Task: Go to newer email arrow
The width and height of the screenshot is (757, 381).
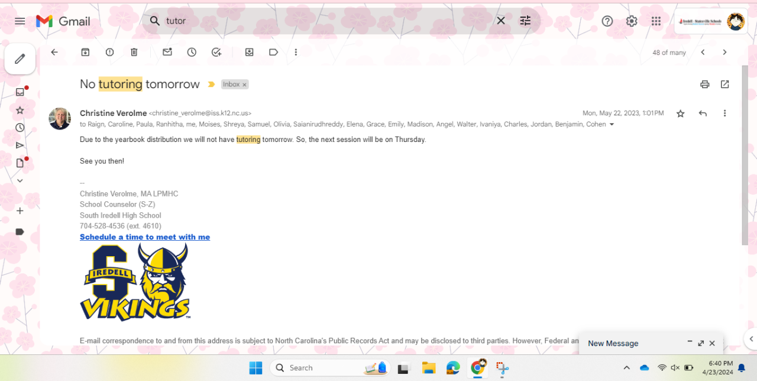Action: 703,52
